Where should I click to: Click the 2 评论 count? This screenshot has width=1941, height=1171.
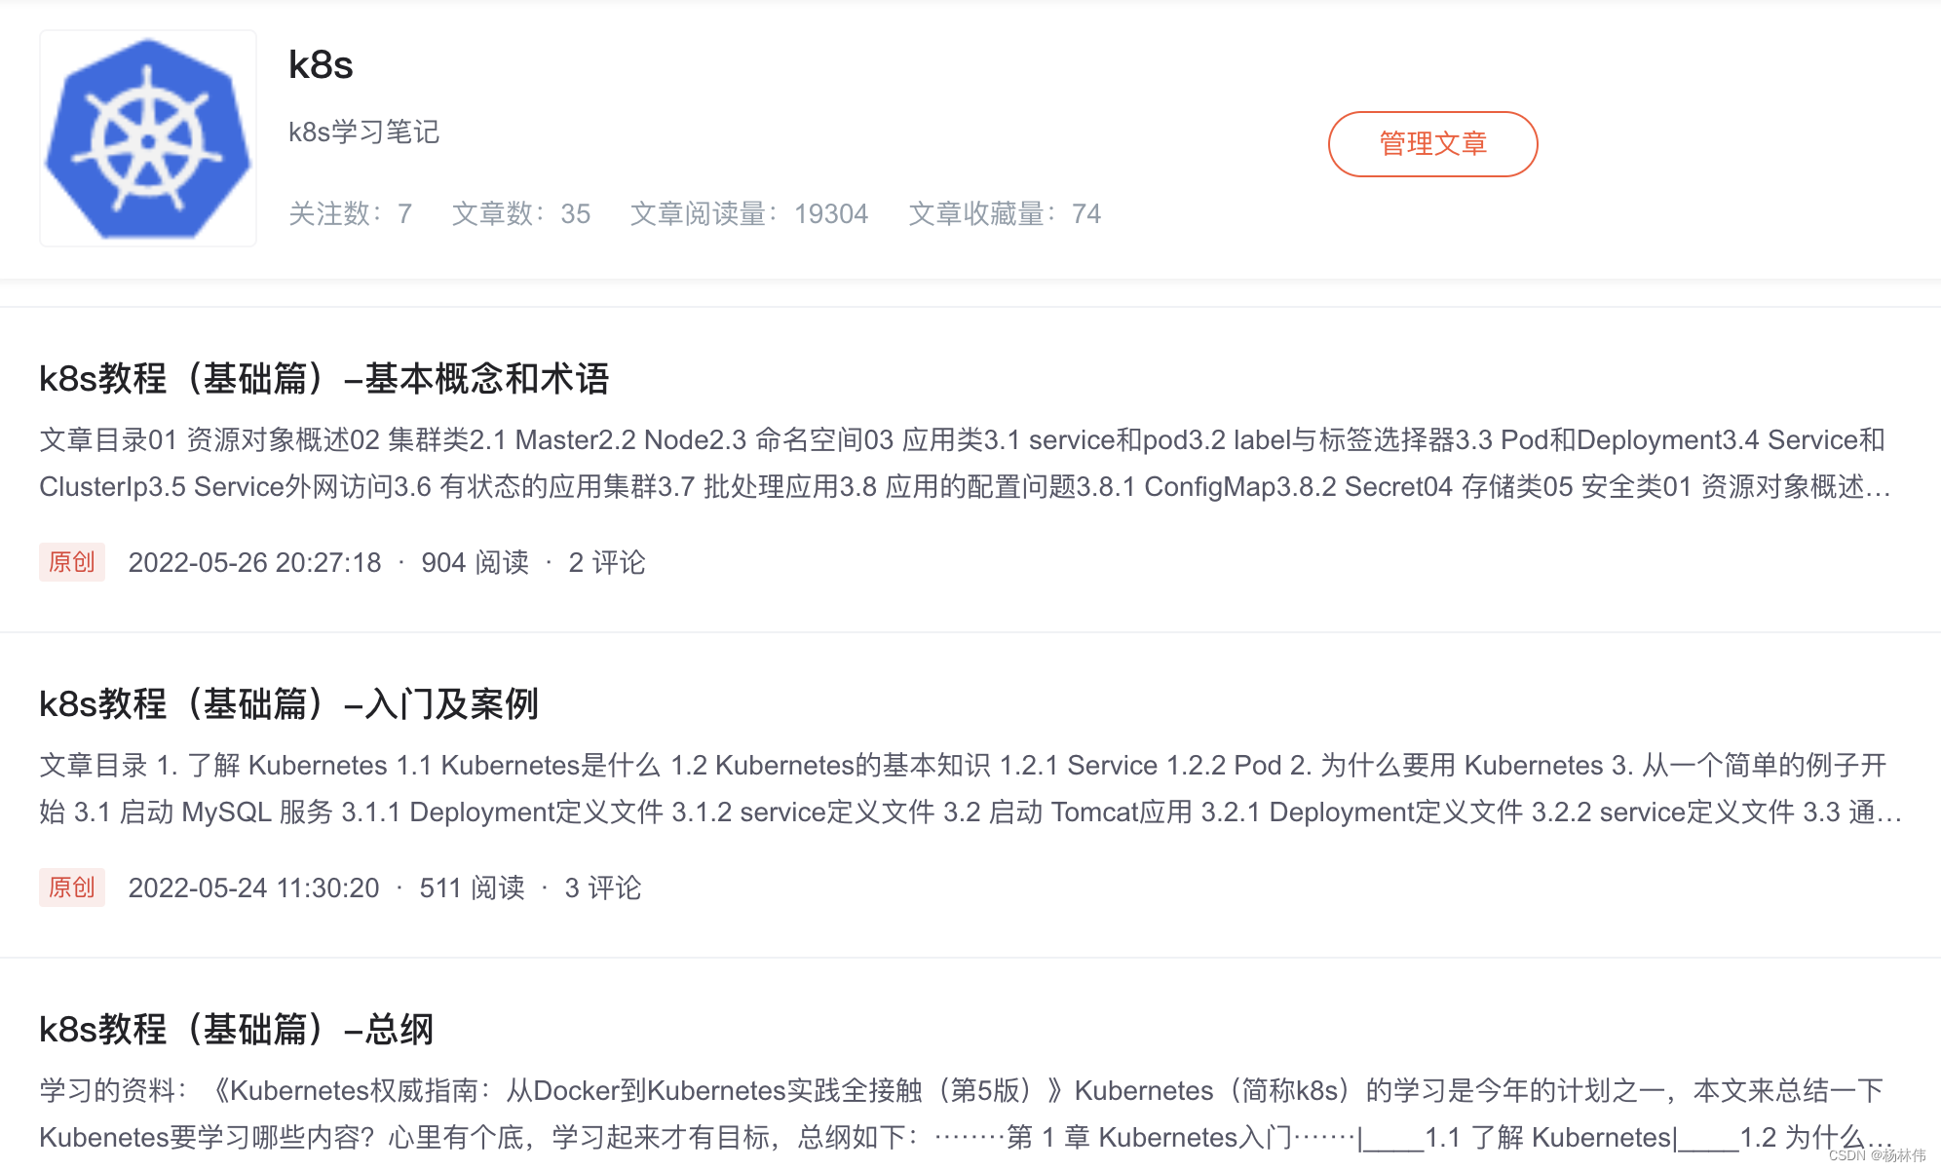606,562
